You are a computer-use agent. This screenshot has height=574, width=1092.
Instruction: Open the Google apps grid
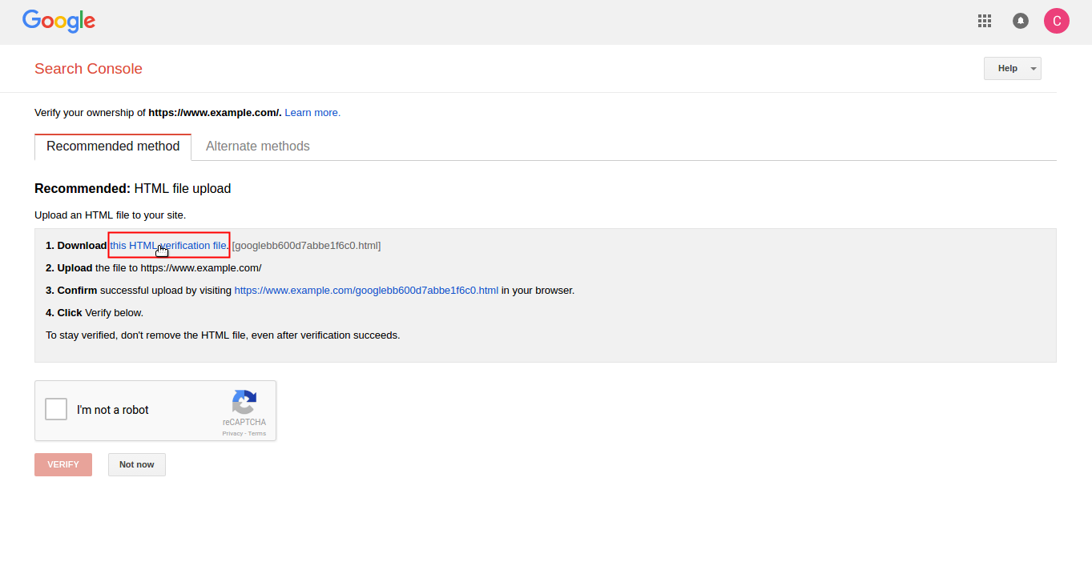(985, 21)
